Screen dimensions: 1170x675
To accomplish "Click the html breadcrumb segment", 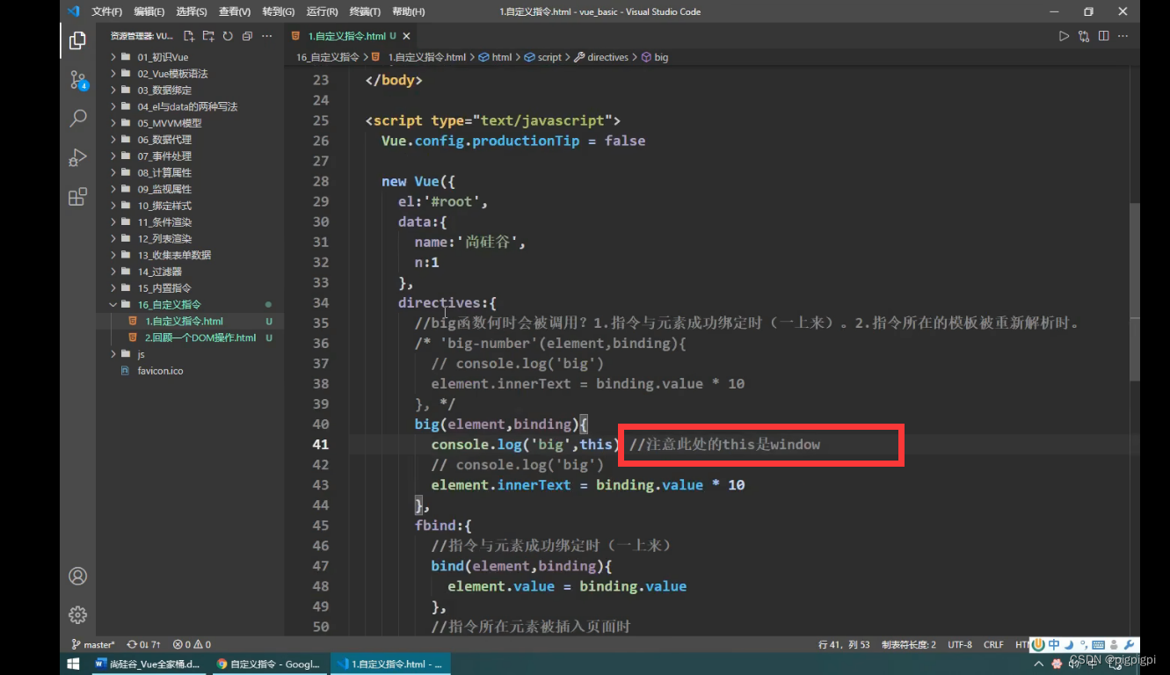I will [496, 57].
